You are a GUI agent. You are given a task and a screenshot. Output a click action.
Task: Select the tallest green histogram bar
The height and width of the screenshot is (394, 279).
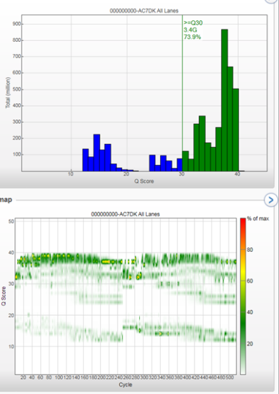pyautogui.click(x=224, y=100)
